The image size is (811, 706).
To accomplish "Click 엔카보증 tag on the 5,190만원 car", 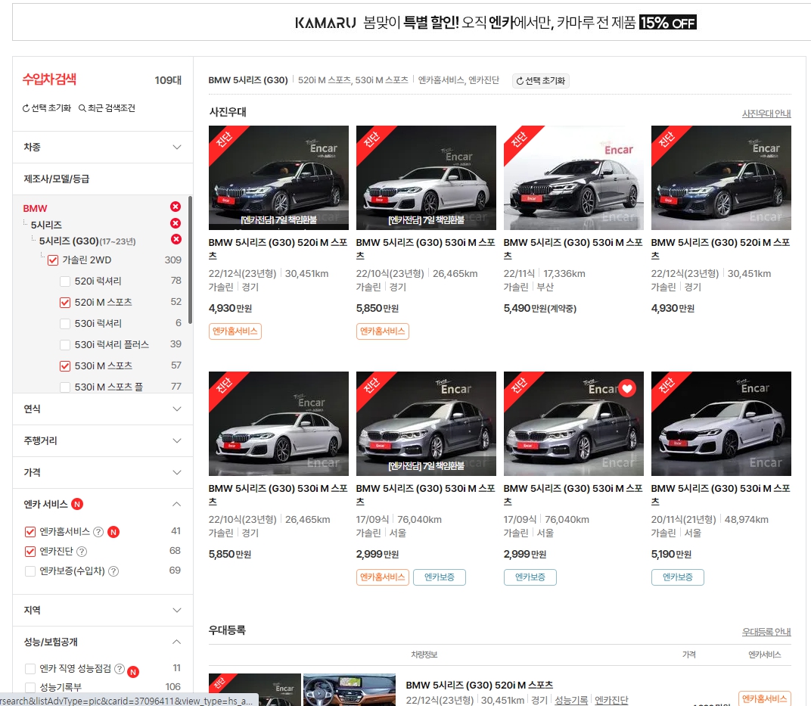I will pyautogui.click(x=677, y=577).
